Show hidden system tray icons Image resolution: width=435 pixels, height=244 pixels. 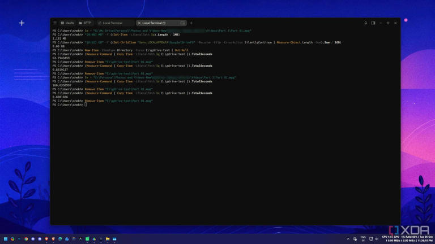348,239
